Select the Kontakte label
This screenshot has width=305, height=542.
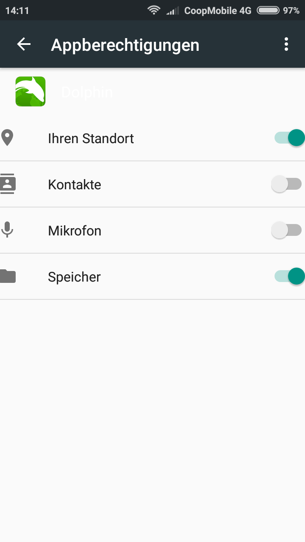[x=75, y=185]
